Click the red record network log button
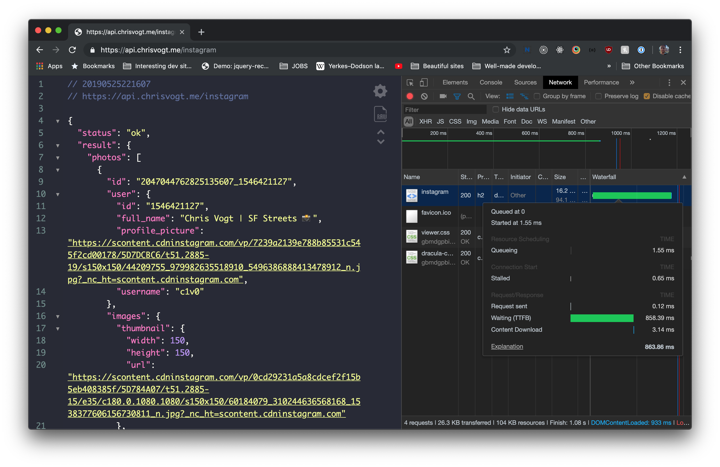Viewport: 720px width, 467px height. 410,96
